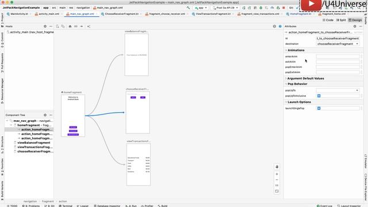
Task: Zoom out with the minus button
Action: click(277, 180)
